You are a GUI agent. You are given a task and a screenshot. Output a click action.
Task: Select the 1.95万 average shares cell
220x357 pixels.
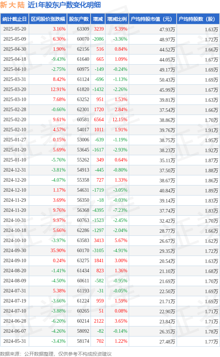(x=211, y=140)
